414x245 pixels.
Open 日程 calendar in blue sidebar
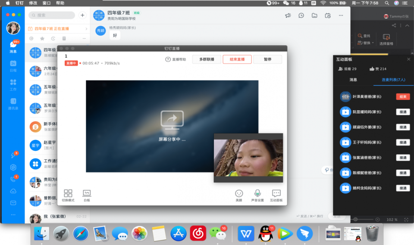tap(13, 66)
